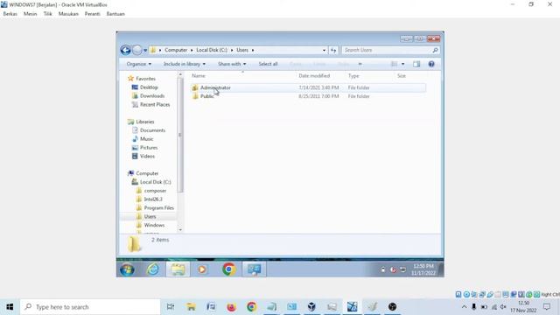Click the host Type here to search box
The width and height of the screenshot is (560, 315).
tap(90, 307)
